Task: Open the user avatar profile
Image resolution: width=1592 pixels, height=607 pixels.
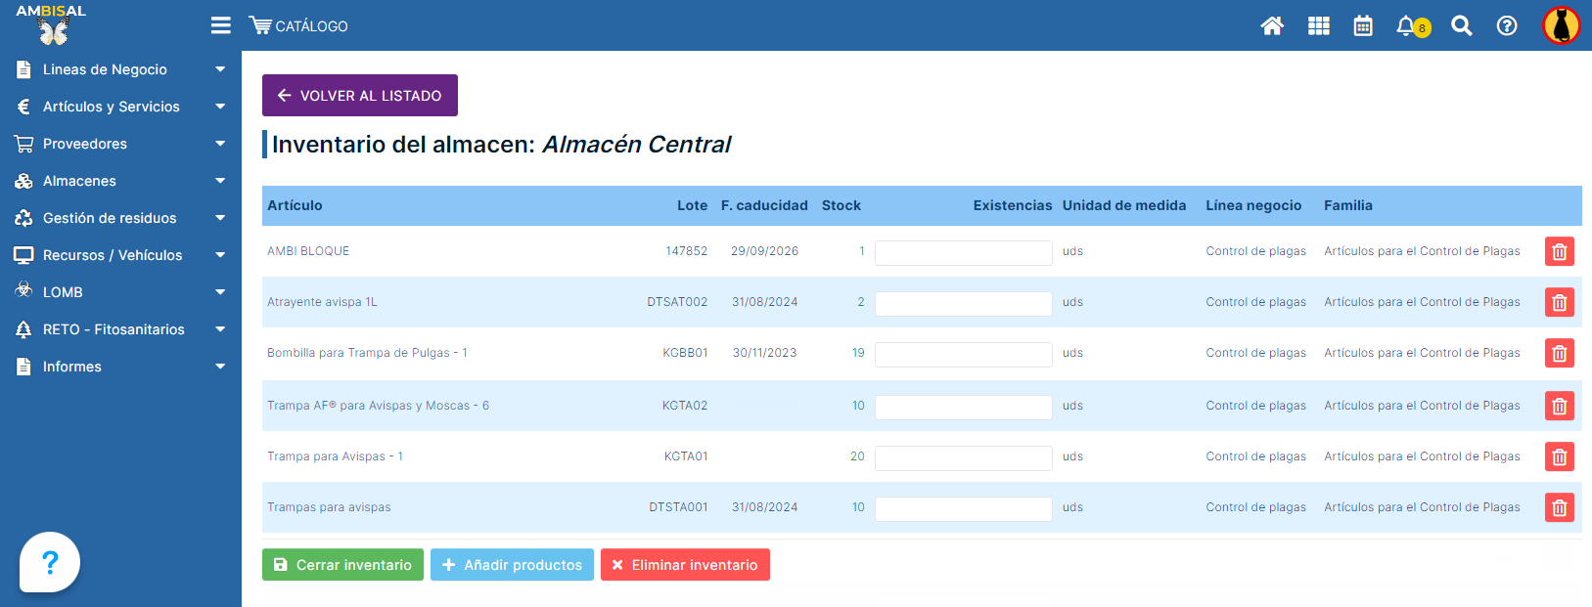Action: click(1561, 25)
